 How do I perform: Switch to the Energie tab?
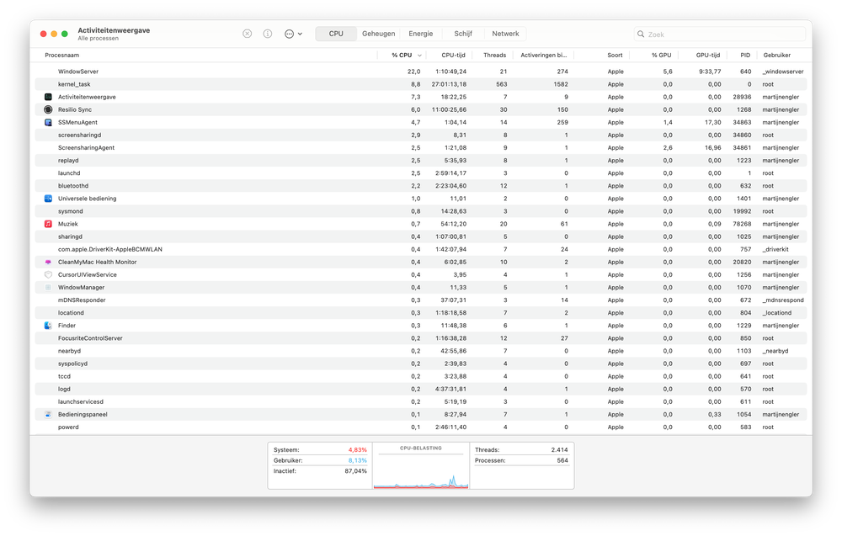pyautogui.click(x=420, y=34)
